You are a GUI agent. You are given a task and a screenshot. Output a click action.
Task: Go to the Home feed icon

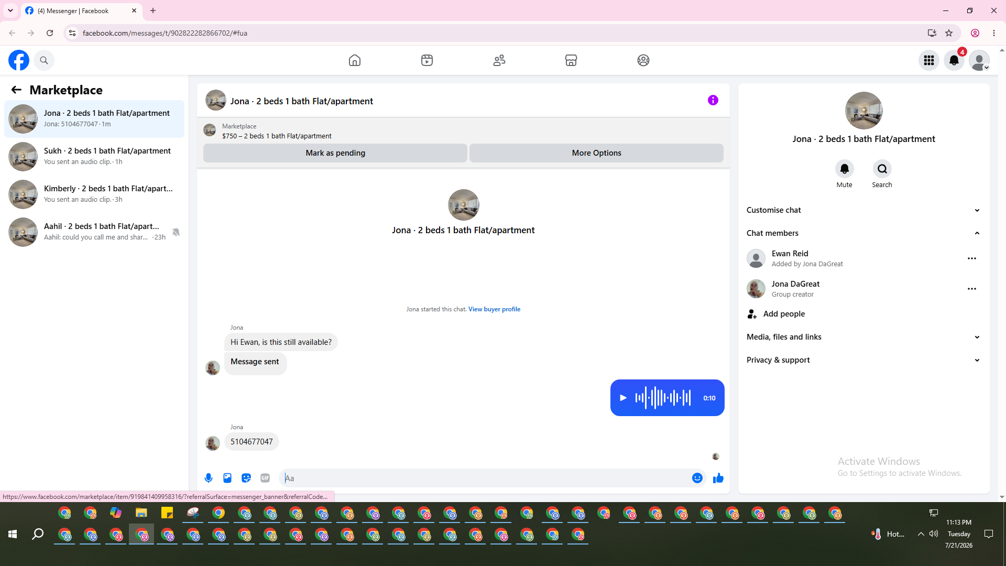pyautogui.click(x=355, y=60)
